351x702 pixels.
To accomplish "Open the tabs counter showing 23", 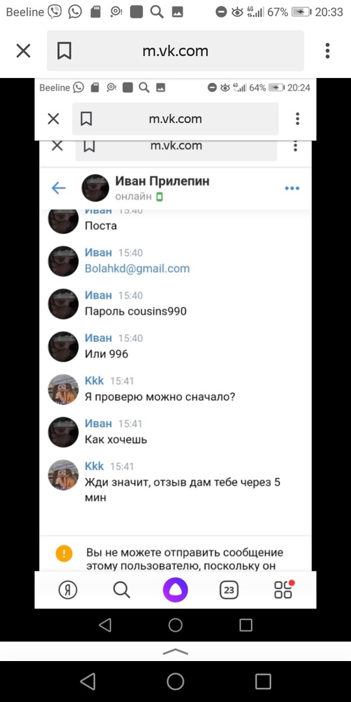I will click(x=229, y=590).
